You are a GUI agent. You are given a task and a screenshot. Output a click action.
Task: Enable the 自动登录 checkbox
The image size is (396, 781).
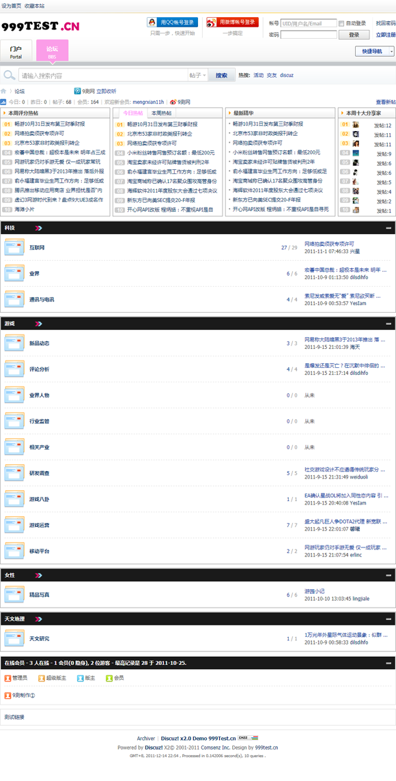click(341, 23)
